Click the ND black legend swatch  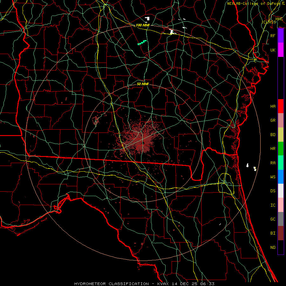[281, 247]
